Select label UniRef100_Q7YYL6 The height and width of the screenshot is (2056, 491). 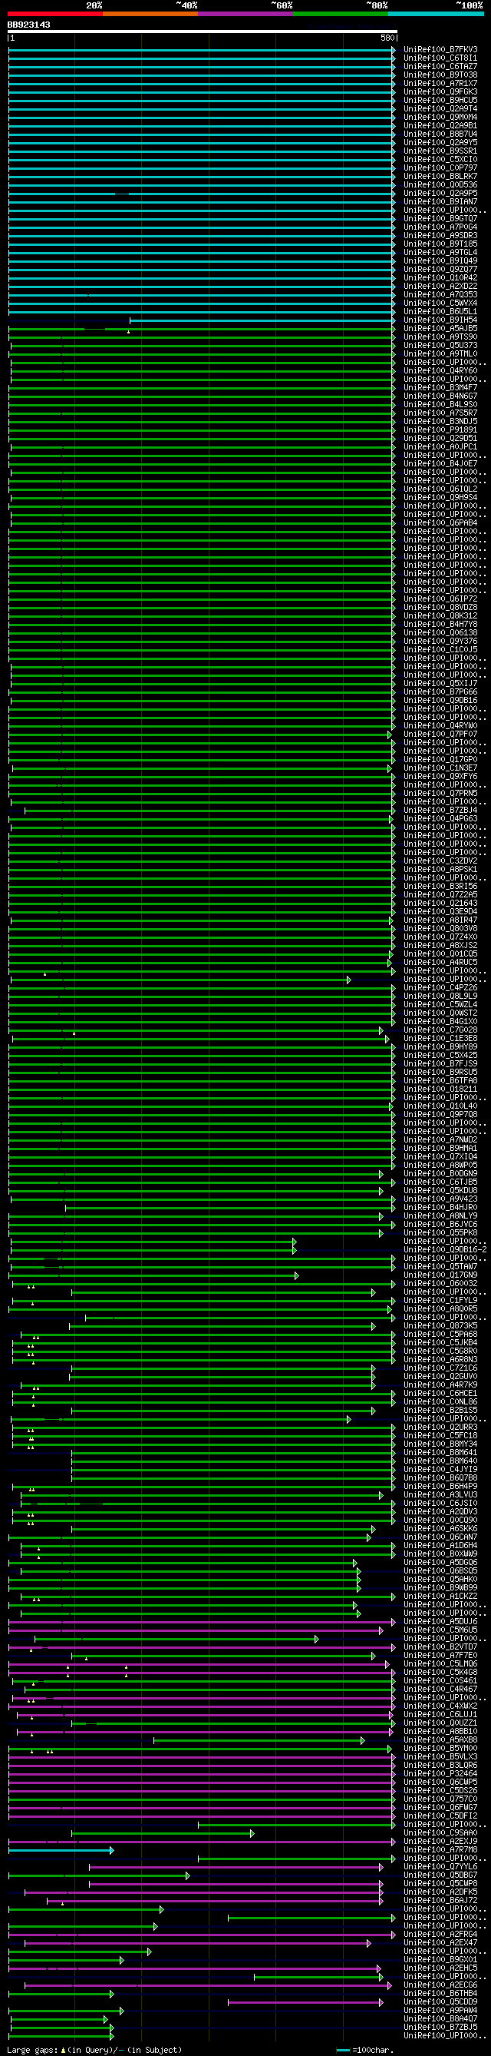point(441,1869)
